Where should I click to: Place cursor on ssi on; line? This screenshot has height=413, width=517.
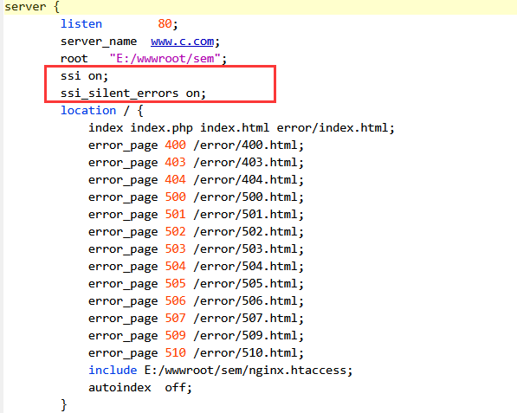tap(84, 76)
